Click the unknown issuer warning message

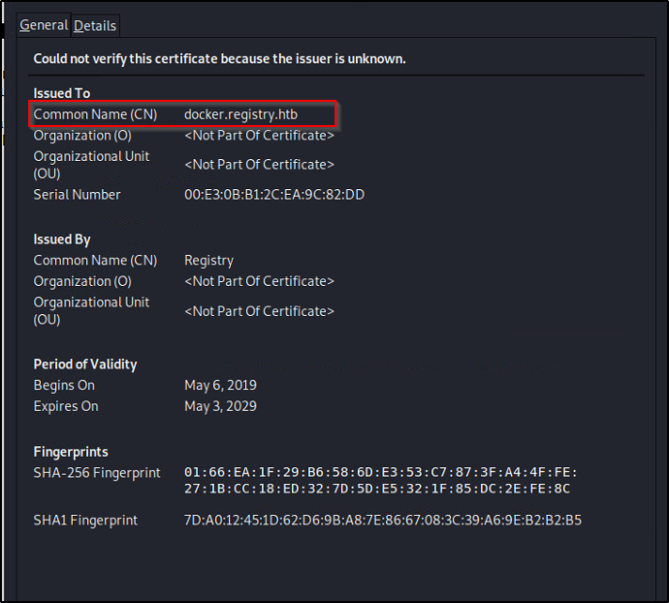click(x=219, y=59)
